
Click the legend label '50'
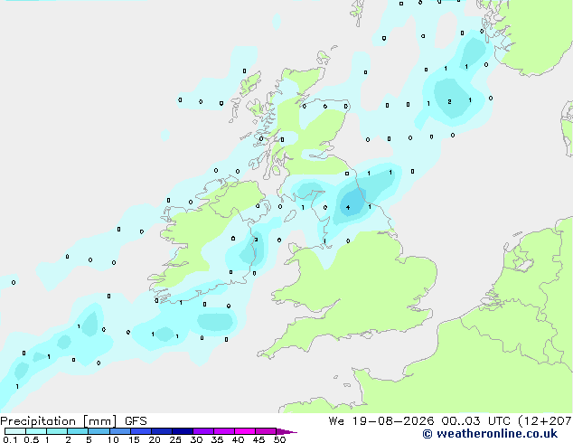[279, 439]
